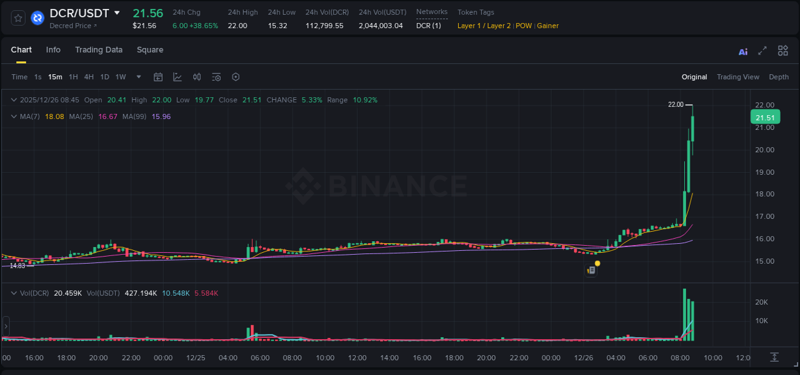Collapse the OHLC info row chevron
Screen dimensions: 800x375
[13, 100]
